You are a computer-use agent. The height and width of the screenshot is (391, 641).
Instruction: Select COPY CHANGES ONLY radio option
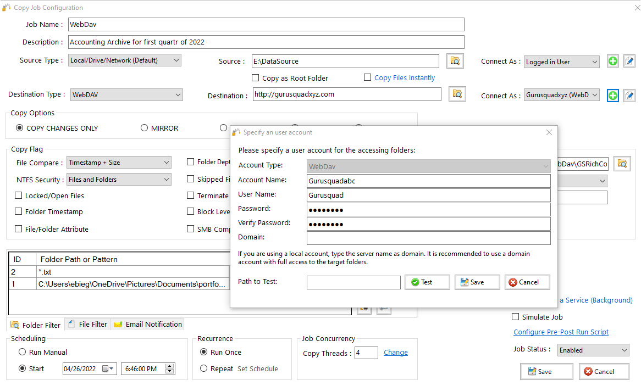[19, 128]
